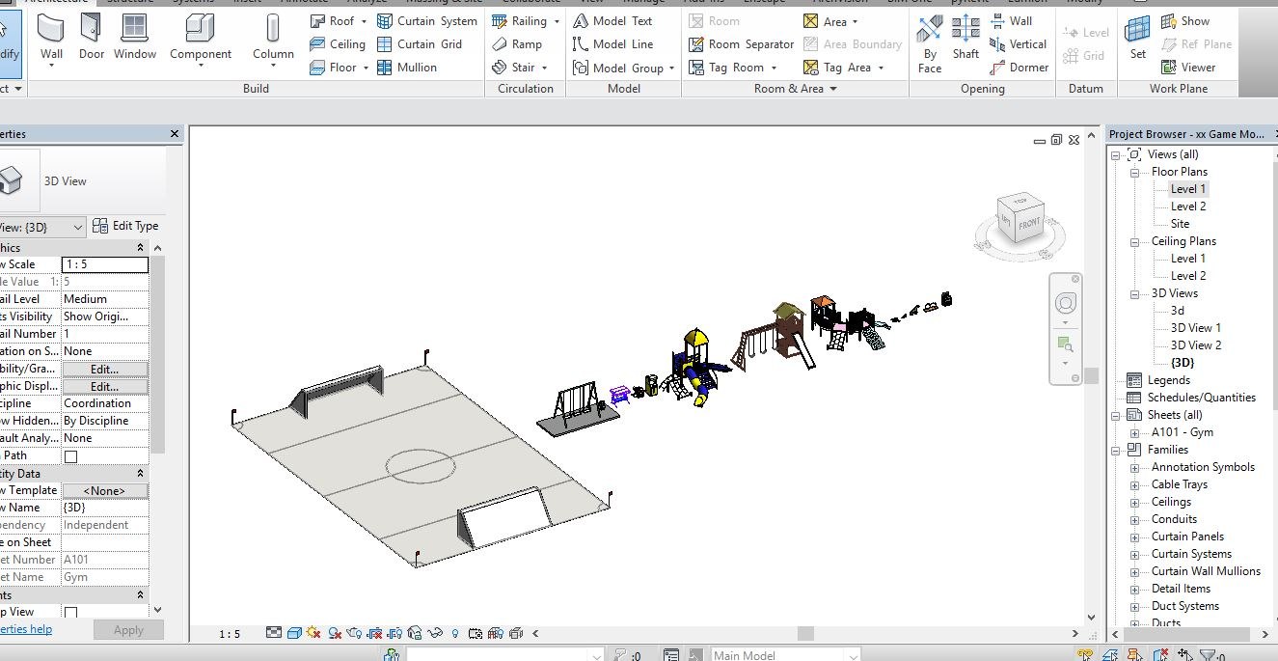1278x661 pixels.
Task: Toggle shadows from the view control bar
Action: (334, 632)
